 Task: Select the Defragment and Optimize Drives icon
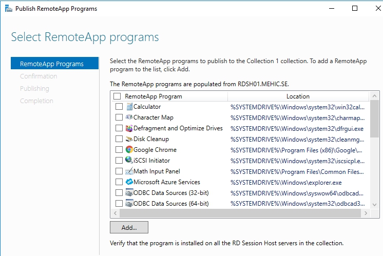tap(129, 128)
